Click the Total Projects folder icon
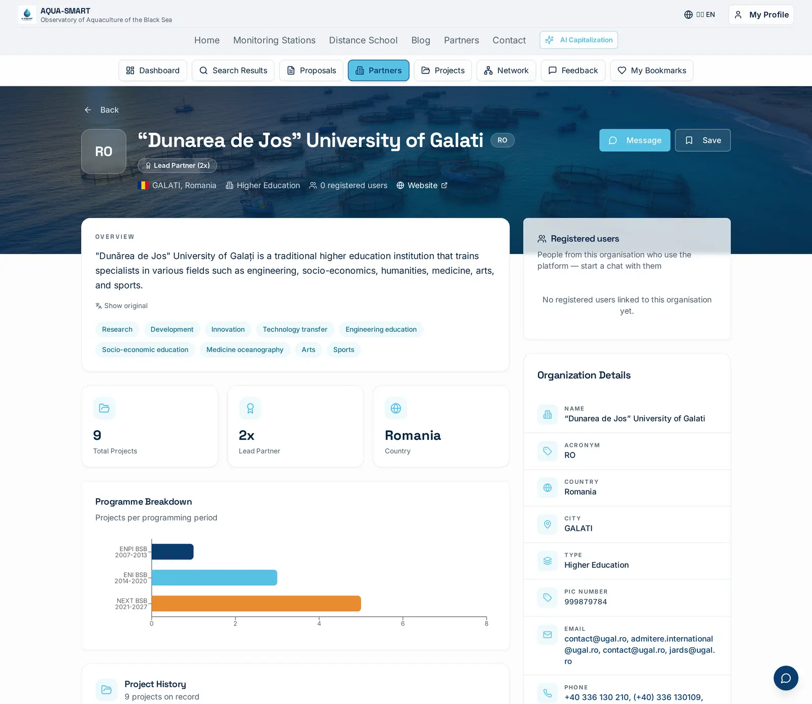The height and width of the screenshot is (704, 812). tap(104, 408)
